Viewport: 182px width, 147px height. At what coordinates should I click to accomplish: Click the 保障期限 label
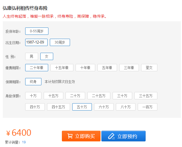[13, 82]
